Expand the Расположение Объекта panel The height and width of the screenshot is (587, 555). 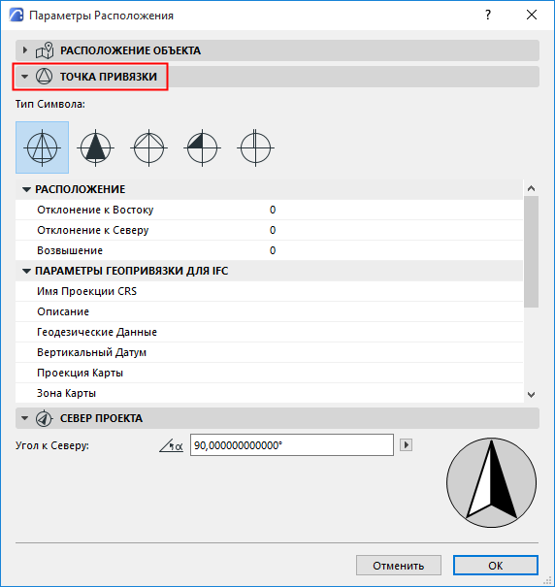click(x=25, y=50)
